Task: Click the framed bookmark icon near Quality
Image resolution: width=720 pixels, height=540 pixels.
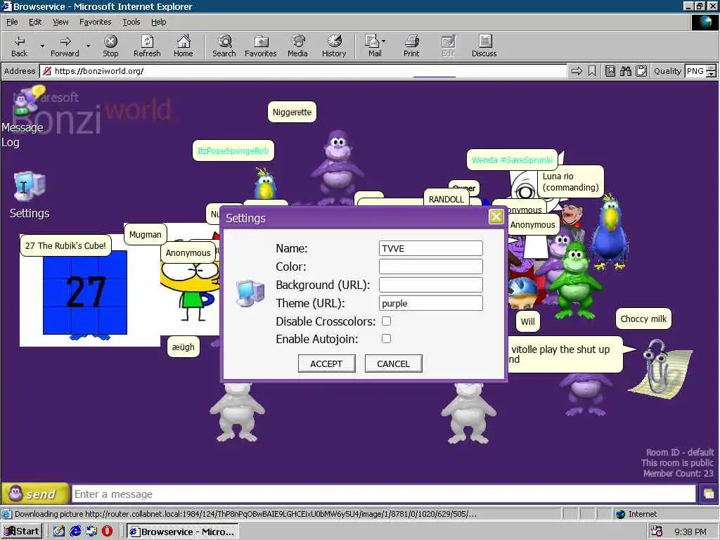Action: click(610, 71)
